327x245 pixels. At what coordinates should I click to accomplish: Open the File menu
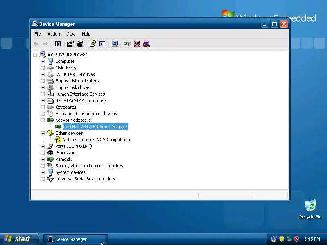[x=38, y=34]
